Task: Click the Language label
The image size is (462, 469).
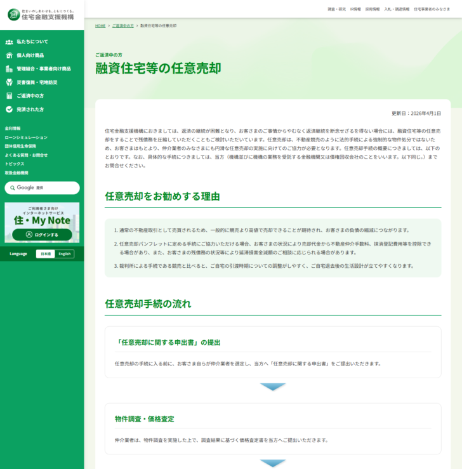Action: point(18,254)
